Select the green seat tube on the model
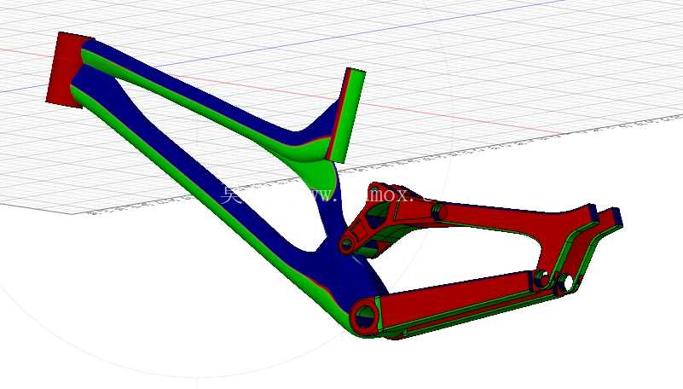 (x=350, y=114)
